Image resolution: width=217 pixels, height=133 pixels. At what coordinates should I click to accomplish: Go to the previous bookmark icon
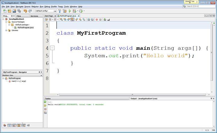(x=77, y=20)
